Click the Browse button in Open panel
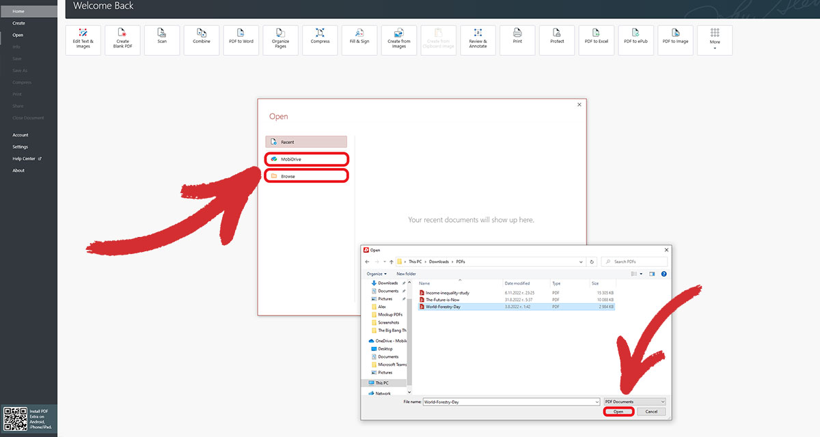 click(306, 176)
